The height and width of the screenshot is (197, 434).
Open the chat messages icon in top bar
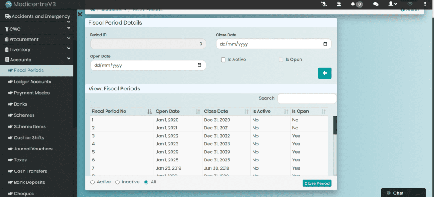click(376, 4)
